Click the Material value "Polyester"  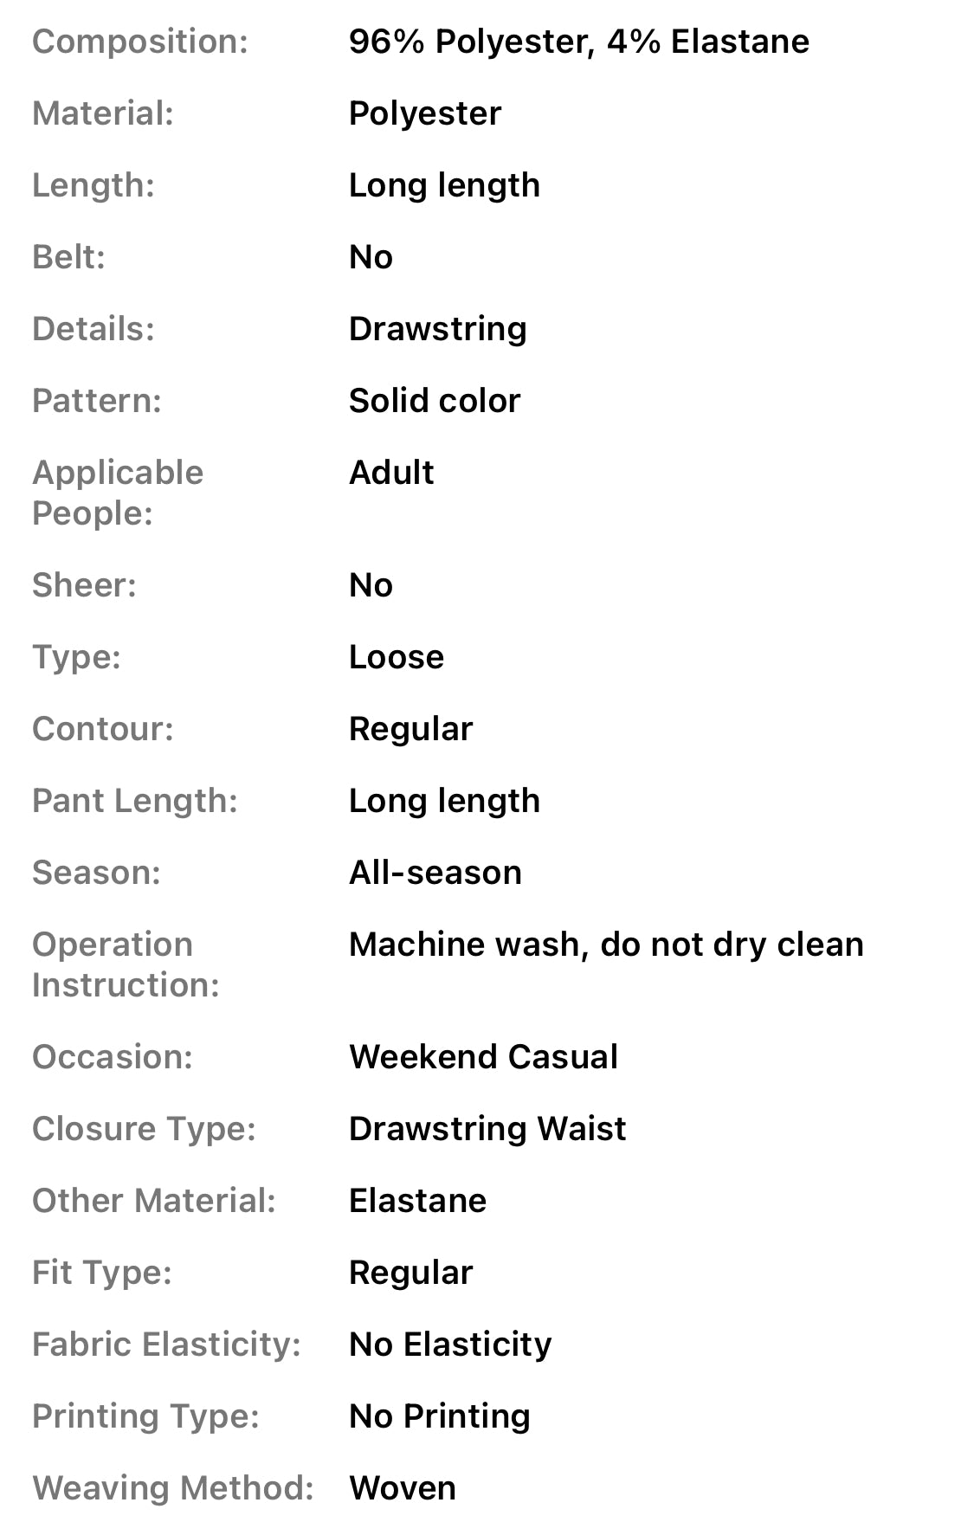pos(424,113)
